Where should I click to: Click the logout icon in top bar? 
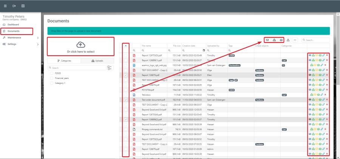(x=14, y=6)
